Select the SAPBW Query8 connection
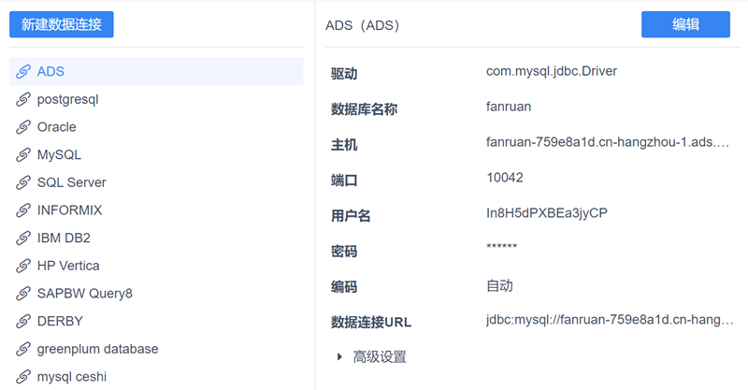This screenshot has height=390, width=748. point(84,294)
